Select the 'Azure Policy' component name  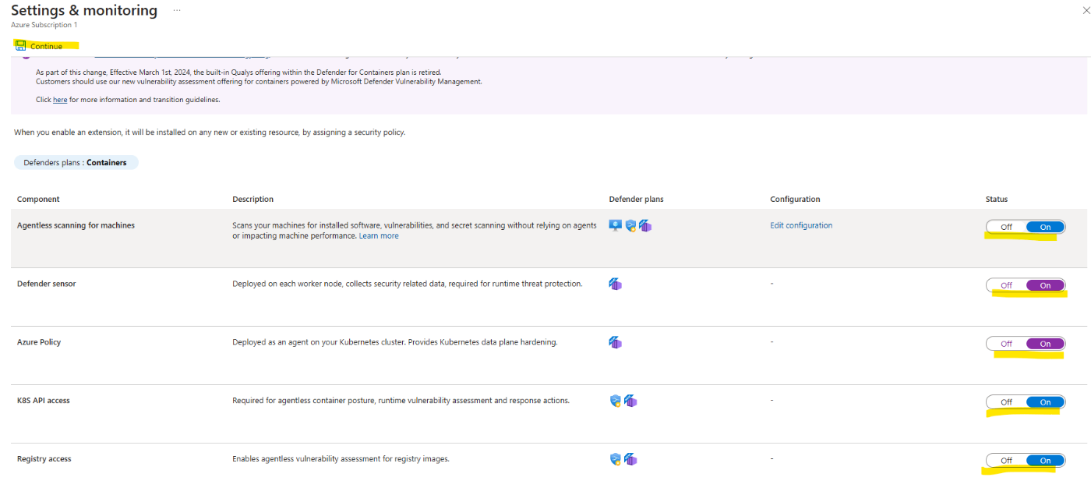(39, 342)
